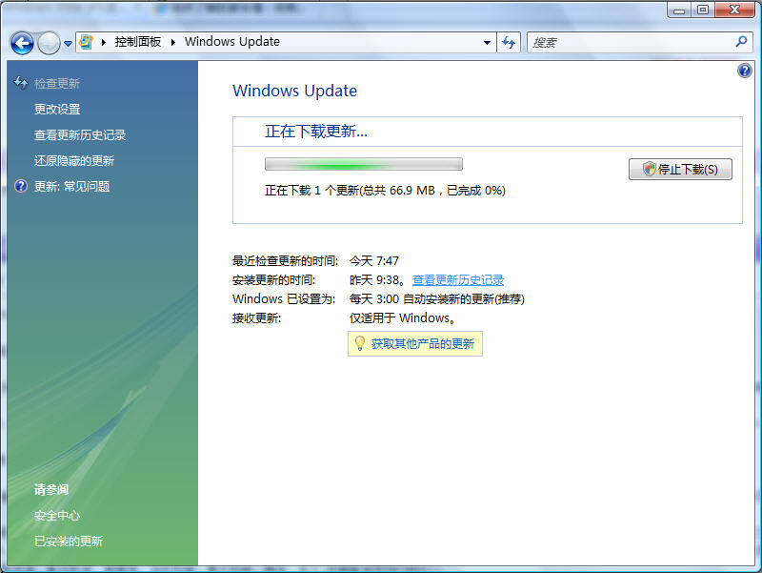Open 安全中心 under 请参阅

click(57, 515)
